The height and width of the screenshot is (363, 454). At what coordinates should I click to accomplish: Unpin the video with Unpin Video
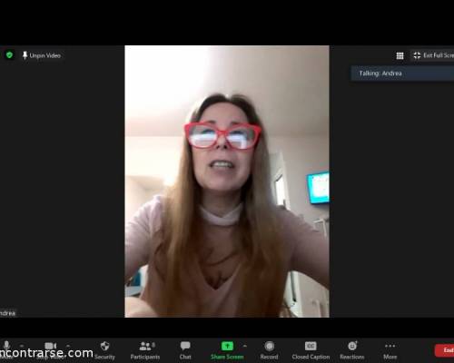click(42, 55)
